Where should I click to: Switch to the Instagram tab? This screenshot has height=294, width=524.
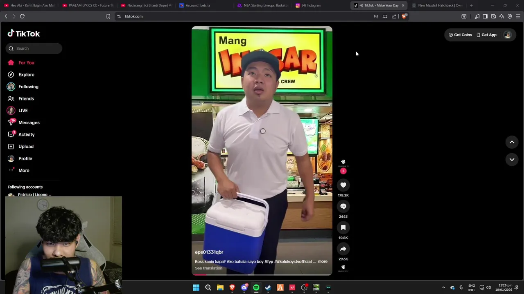[321, 5]
